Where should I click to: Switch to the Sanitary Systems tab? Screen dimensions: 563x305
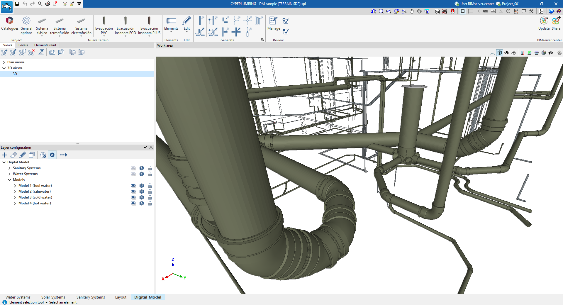(90, 297)
